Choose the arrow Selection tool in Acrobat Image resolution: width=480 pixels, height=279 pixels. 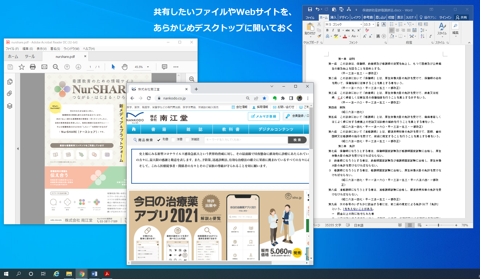(x=113, y=67)
